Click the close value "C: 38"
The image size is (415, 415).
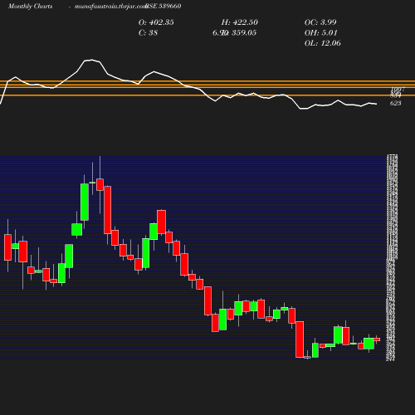(x=148, y=33)
